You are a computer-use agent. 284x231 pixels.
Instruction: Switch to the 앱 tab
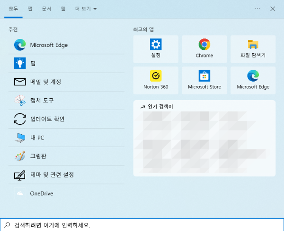30,9
